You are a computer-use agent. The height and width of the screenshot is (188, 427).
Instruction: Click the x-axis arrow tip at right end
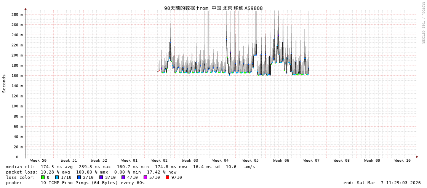417,157
